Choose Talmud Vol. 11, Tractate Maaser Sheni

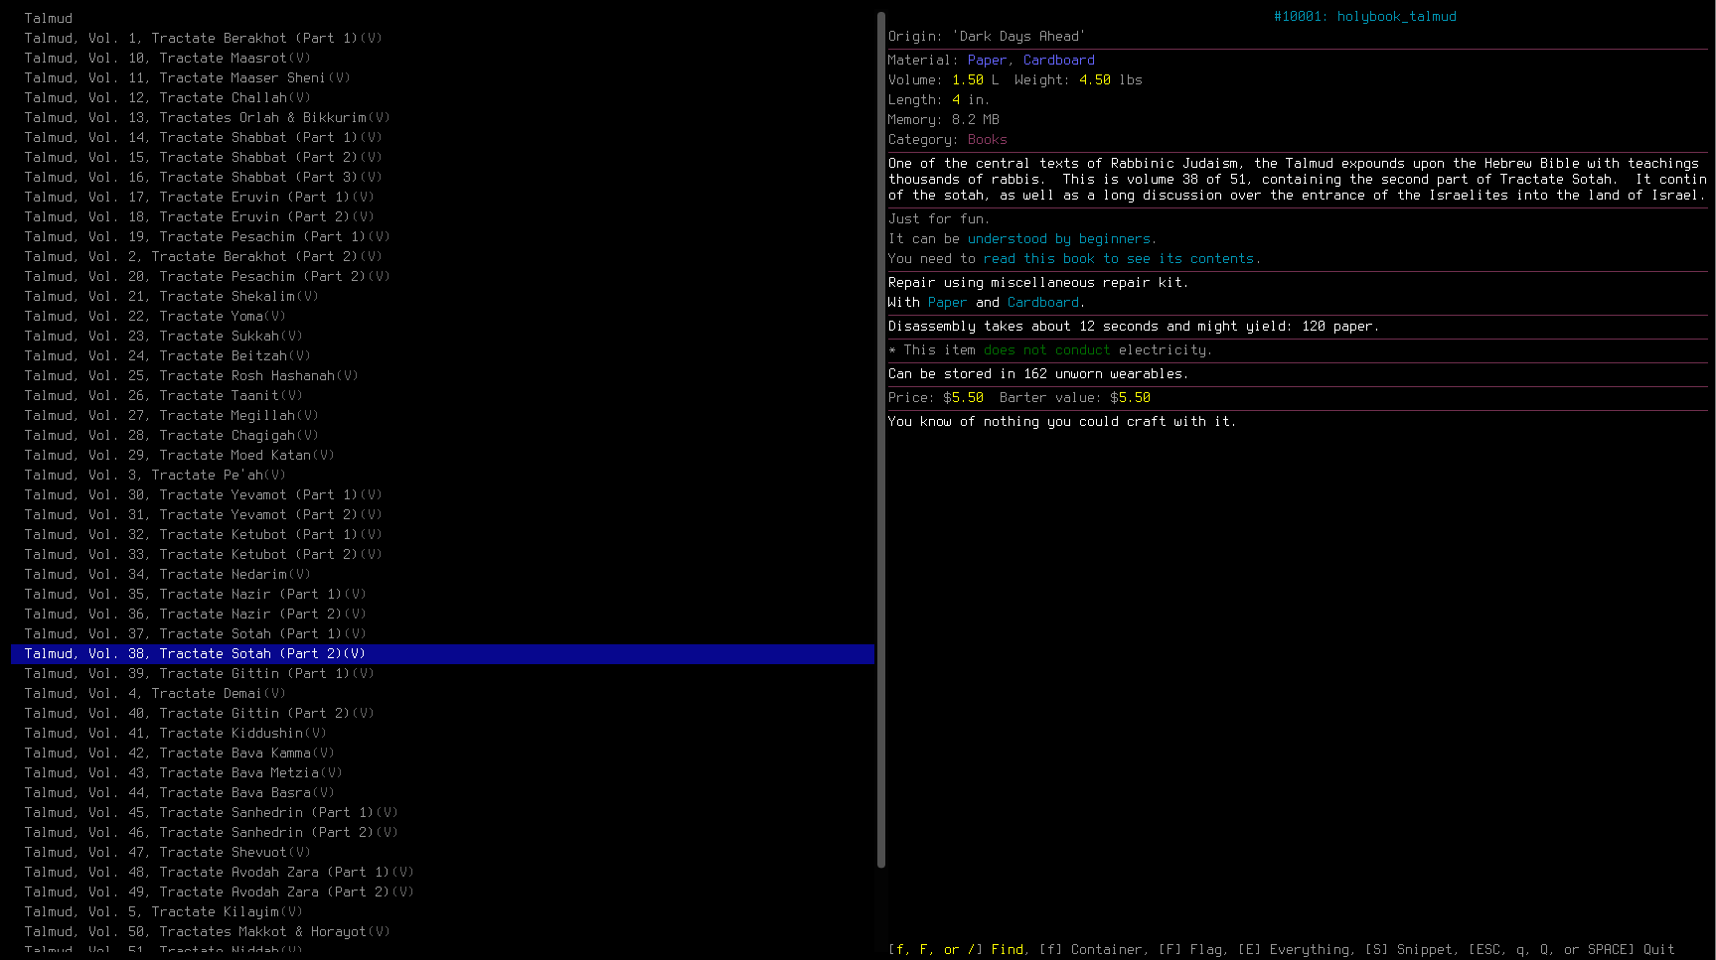coord(187,77)
